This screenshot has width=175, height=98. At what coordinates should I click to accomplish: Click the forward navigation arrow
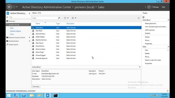click(14, 7)
